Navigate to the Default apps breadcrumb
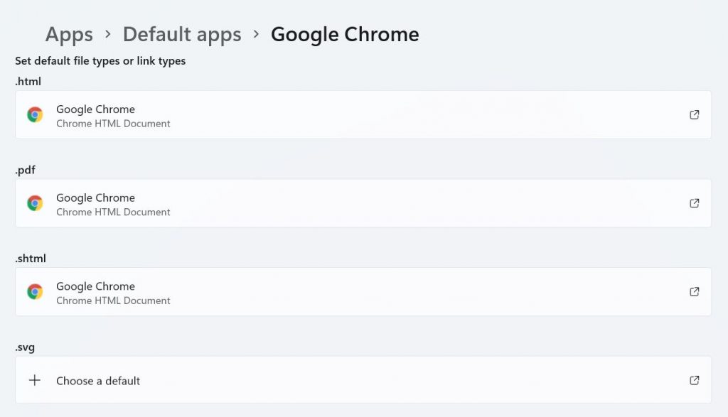 click(182, 35)
